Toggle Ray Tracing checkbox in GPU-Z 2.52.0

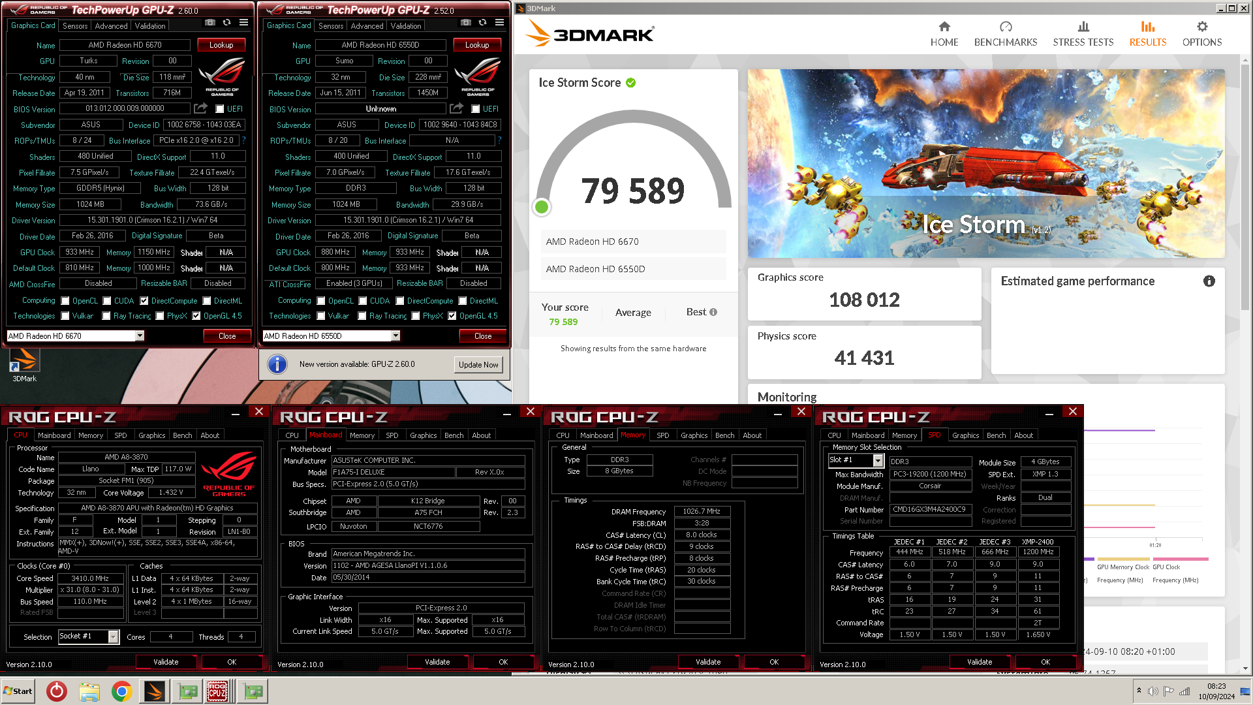[362, 316]
